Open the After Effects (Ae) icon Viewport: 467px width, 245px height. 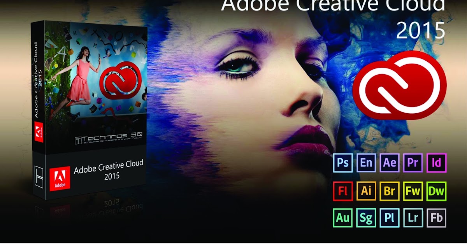point(390,163)
